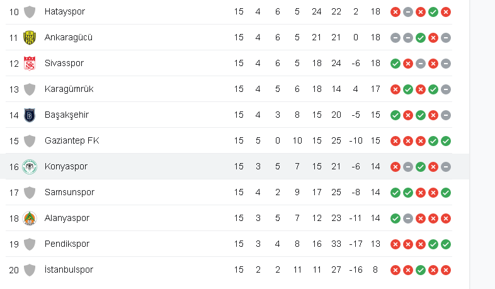
Task: Click Karagümrük's first red loss icon
Action: (395, 89)
